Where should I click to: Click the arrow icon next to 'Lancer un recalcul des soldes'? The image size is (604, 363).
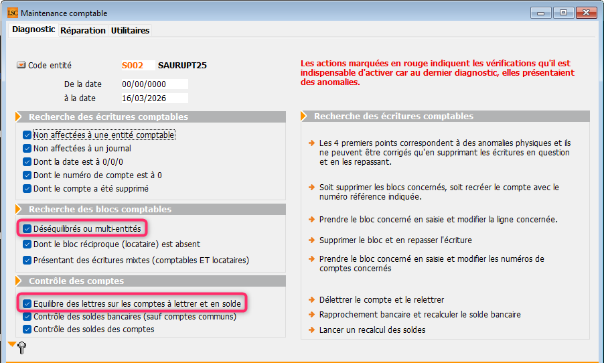tap(311, 330)
